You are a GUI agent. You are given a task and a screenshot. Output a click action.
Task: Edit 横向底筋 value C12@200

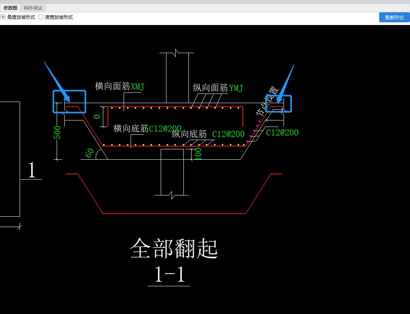pos(165,129)
